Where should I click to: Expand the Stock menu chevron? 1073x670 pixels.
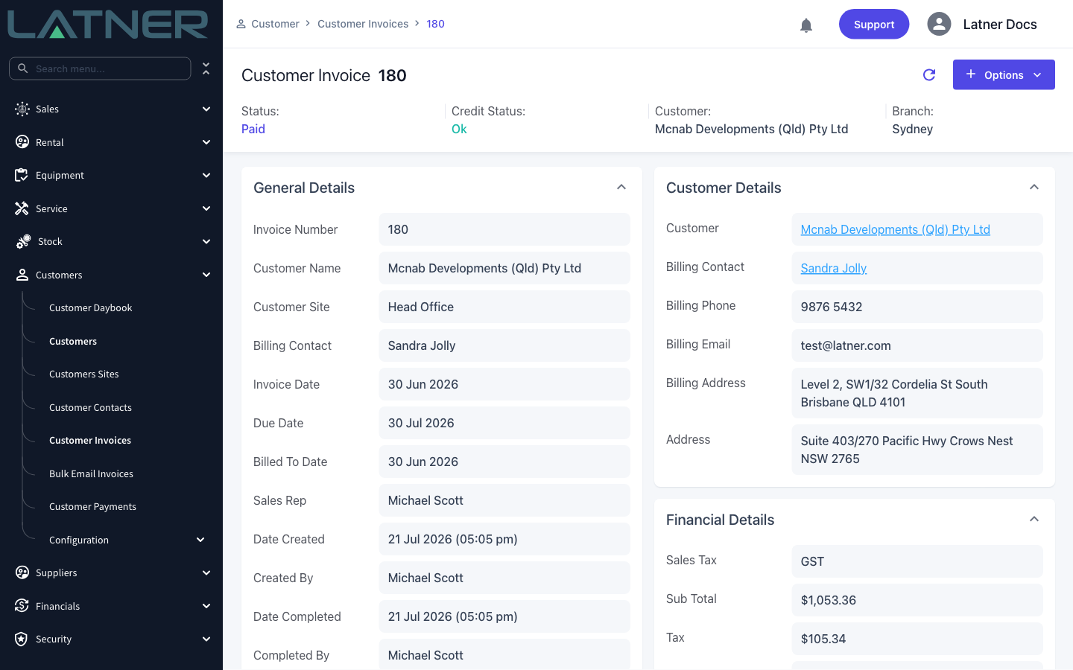(x=206, y=241)
